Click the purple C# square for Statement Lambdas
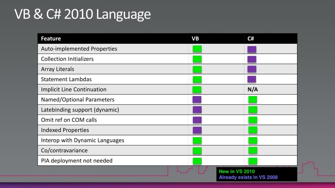The image size is (335, 188). coord(252,79)
